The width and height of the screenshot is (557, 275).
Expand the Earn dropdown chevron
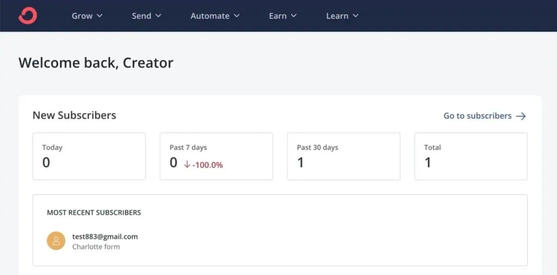[293, 16]
